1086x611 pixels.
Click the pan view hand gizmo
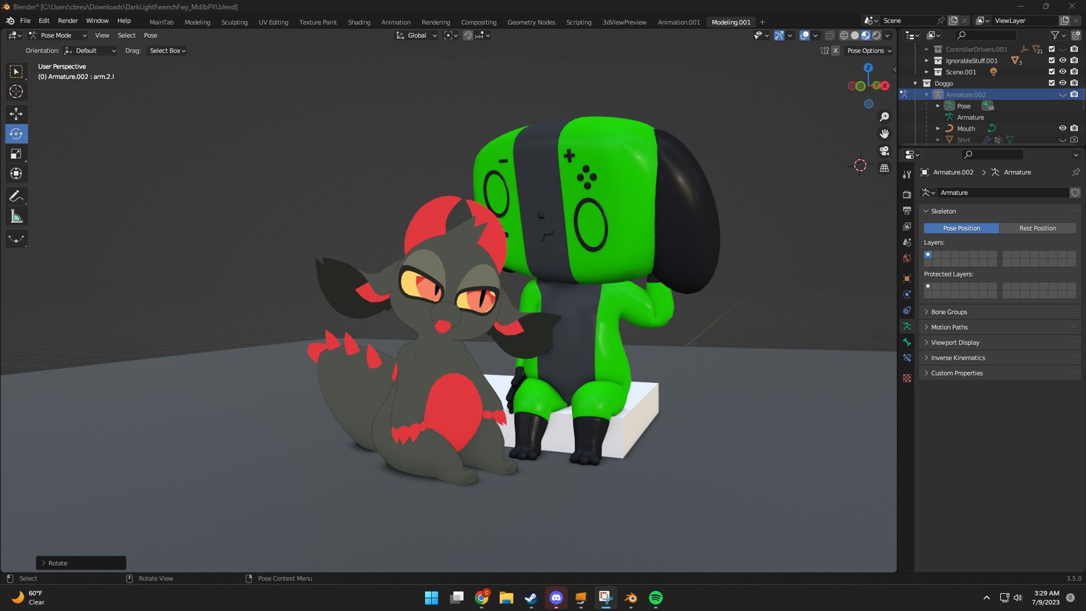pos(885,134)
